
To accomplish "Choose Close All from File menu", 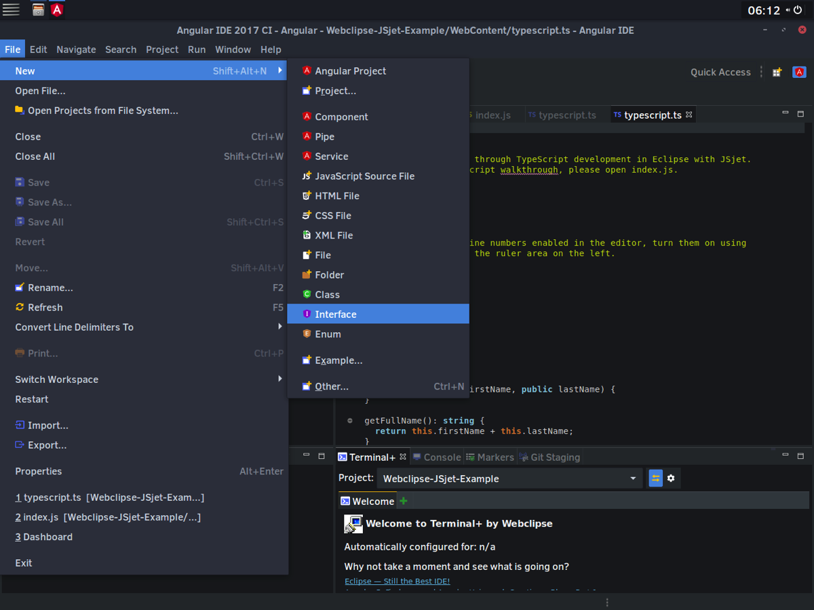I will [144, 156].
